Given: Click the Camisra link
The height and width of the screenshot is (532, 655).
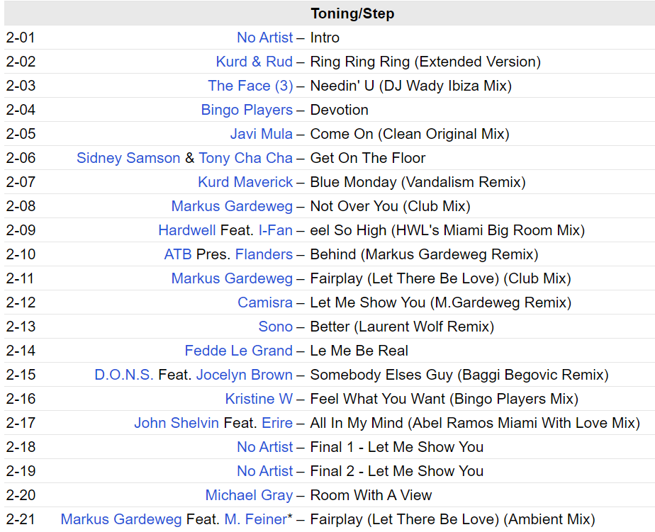Looking at the screenshot, I should pos(265,302).
